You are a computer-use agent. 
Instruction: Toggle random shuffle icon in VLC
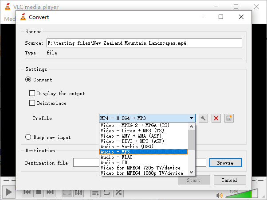click(x=118, y=193)
